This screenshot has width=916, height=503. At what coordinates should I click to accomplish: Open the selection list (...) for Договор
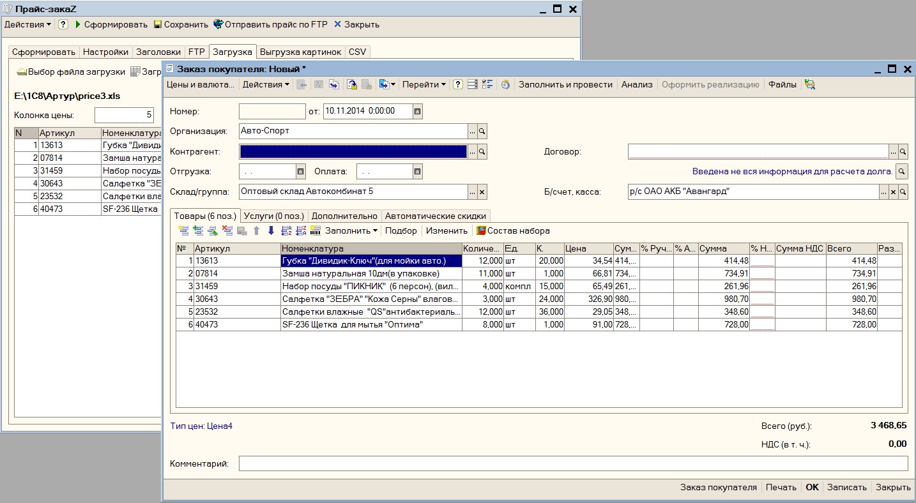894,152
